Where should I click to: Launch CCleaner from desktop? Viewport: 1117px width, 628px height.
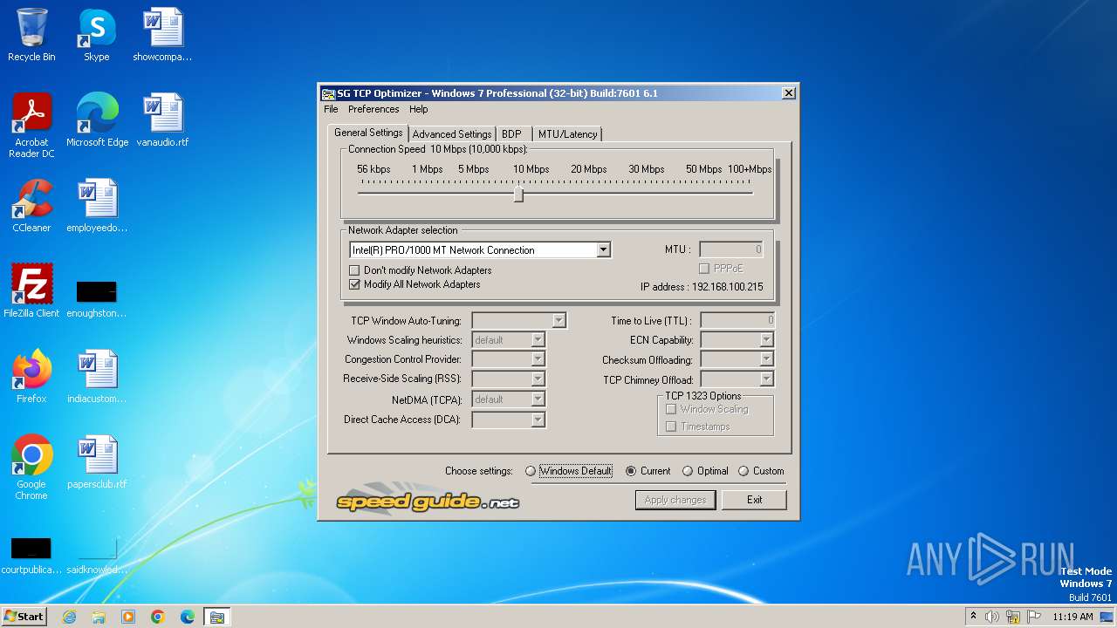click(x=31, y=205)
